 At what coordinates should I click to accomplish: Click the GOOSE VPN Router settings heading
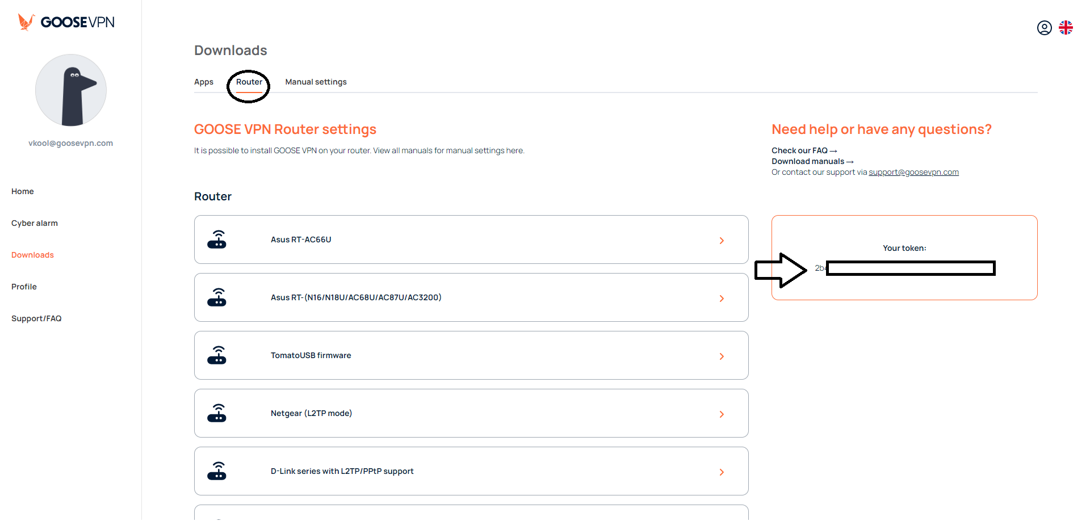pos(285,129)
